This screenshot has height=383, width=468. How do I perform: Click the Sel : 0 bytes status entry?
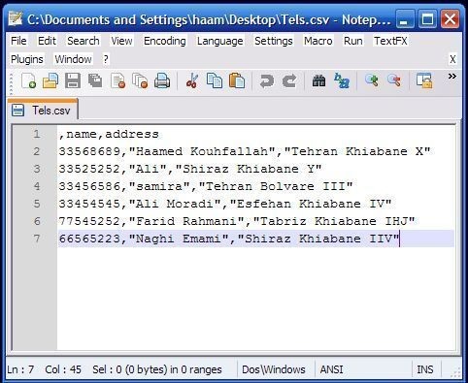point(157,369)
